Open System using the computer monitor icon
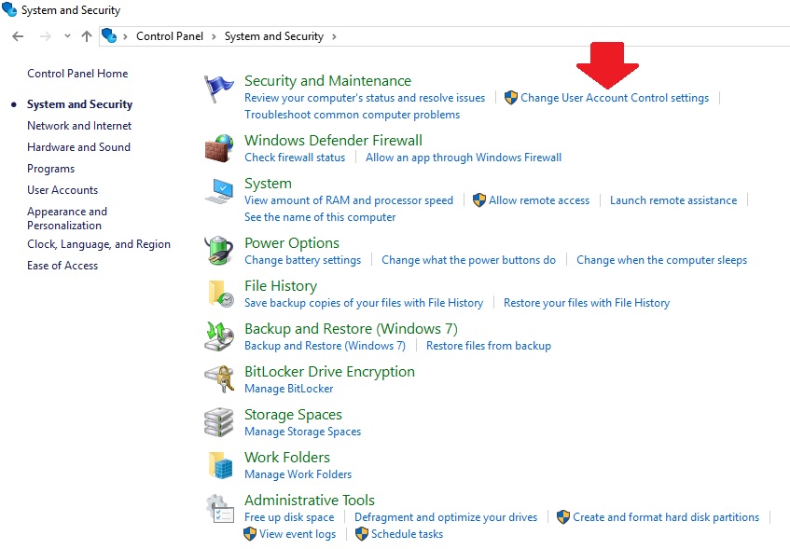The image size is (790, 549). [218, 191]
